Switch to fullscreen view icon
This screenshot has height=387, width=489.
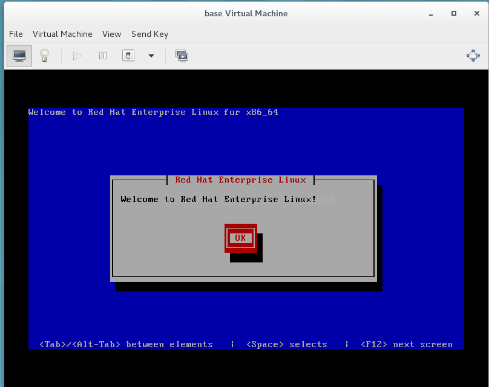(x=473, y=56)
